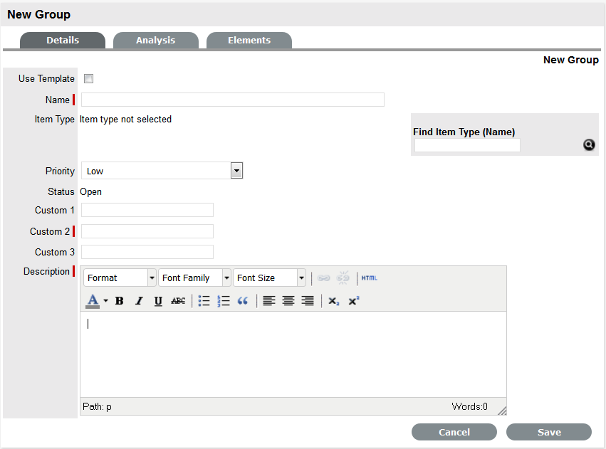Insert a blockquote in description
Image resolution: width=606 pixels, height=449 pixels.
click(x=243, y=301)
